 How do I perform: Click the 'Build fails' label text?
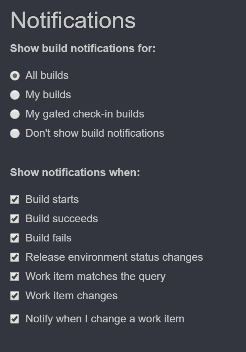(x=49, y=238)
